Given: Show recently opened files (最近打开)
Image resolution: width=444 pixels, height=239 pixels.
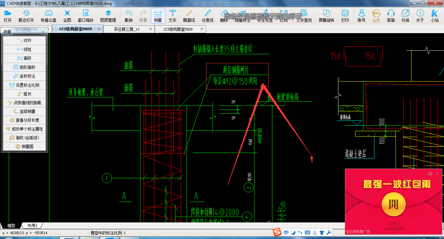Looking at the screenshot, I should point(26,16).
